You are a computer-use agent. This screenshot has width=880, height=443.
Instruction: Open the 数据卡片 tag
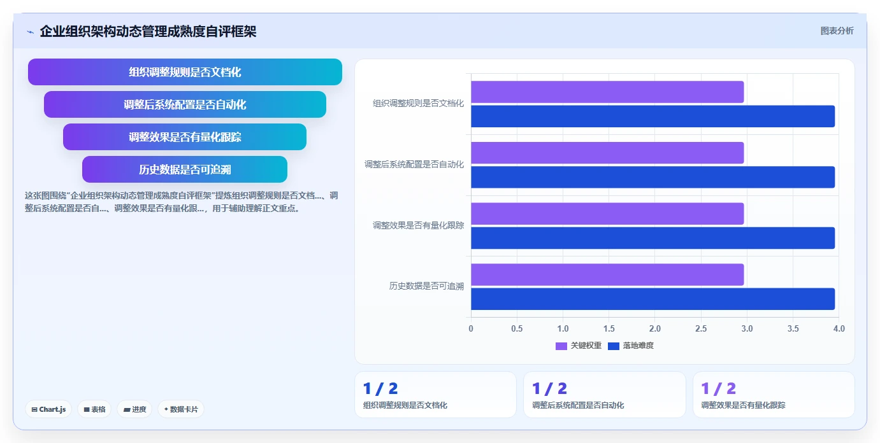pyautogui.click(x=181, y=409)
